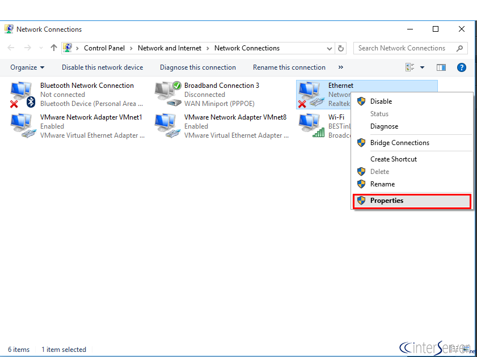Click the Bluetooth Network Connection name text
The image size is (477, 357).
coord(87,86)
